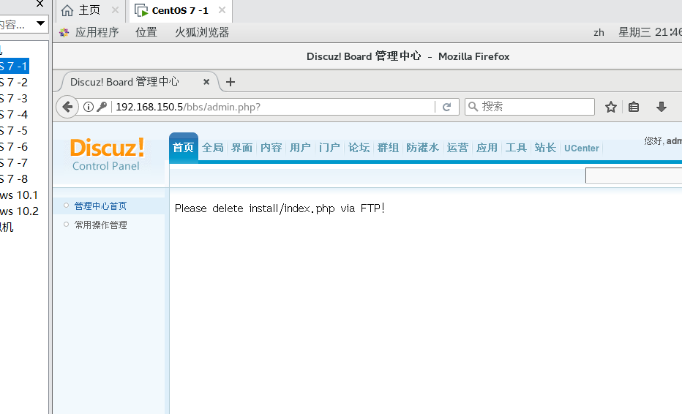Click the Discuz! Control Panel logo
Viewport: 682px width, 414px height.
tap(107, 154)
